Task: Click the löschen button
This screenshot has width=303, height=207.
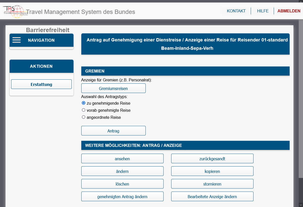Action: (122, 184)
